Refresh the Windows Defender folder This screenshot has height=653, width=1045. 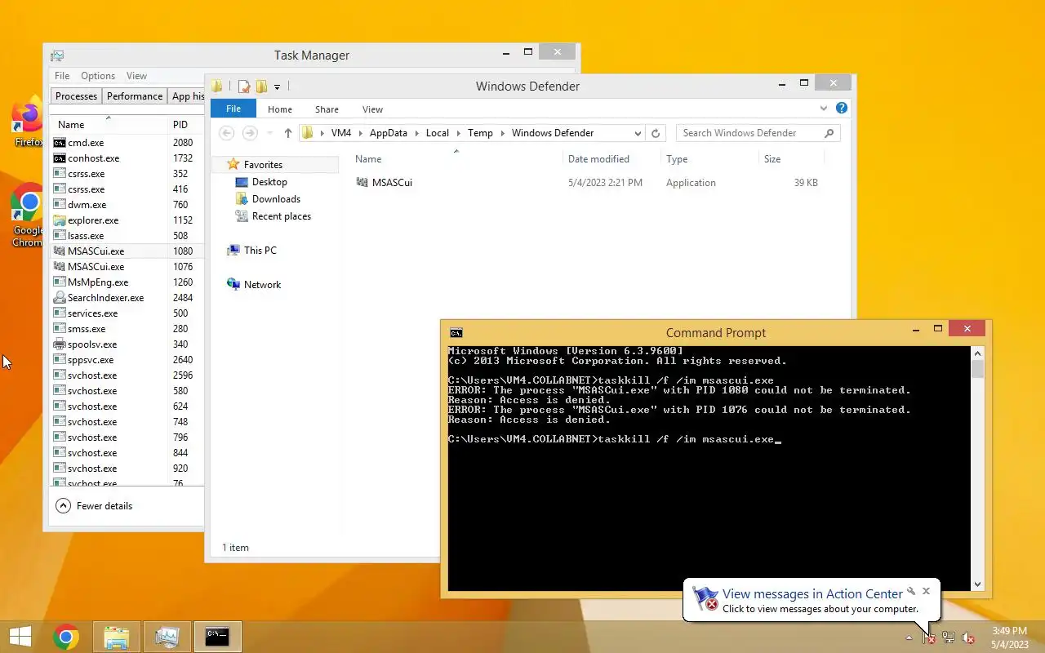pos(656,133)
